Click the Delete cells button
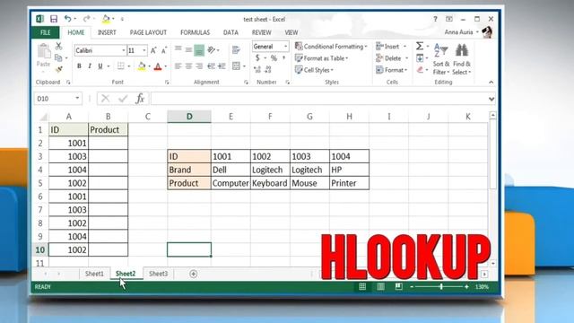574x323 pixels. click(388, 58)
